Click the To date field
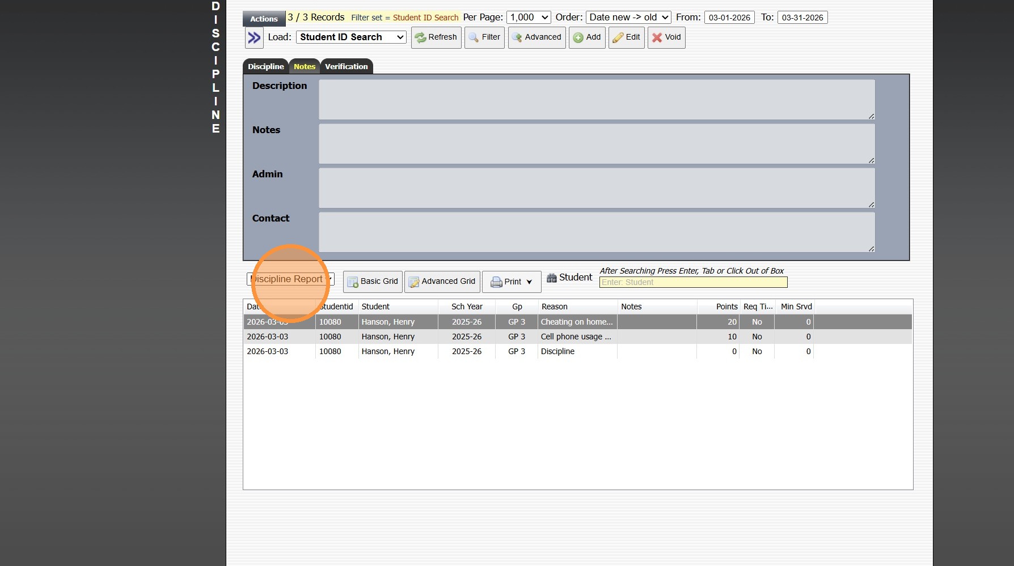Viewport: 1014px width, 566px height. point(802,18)
